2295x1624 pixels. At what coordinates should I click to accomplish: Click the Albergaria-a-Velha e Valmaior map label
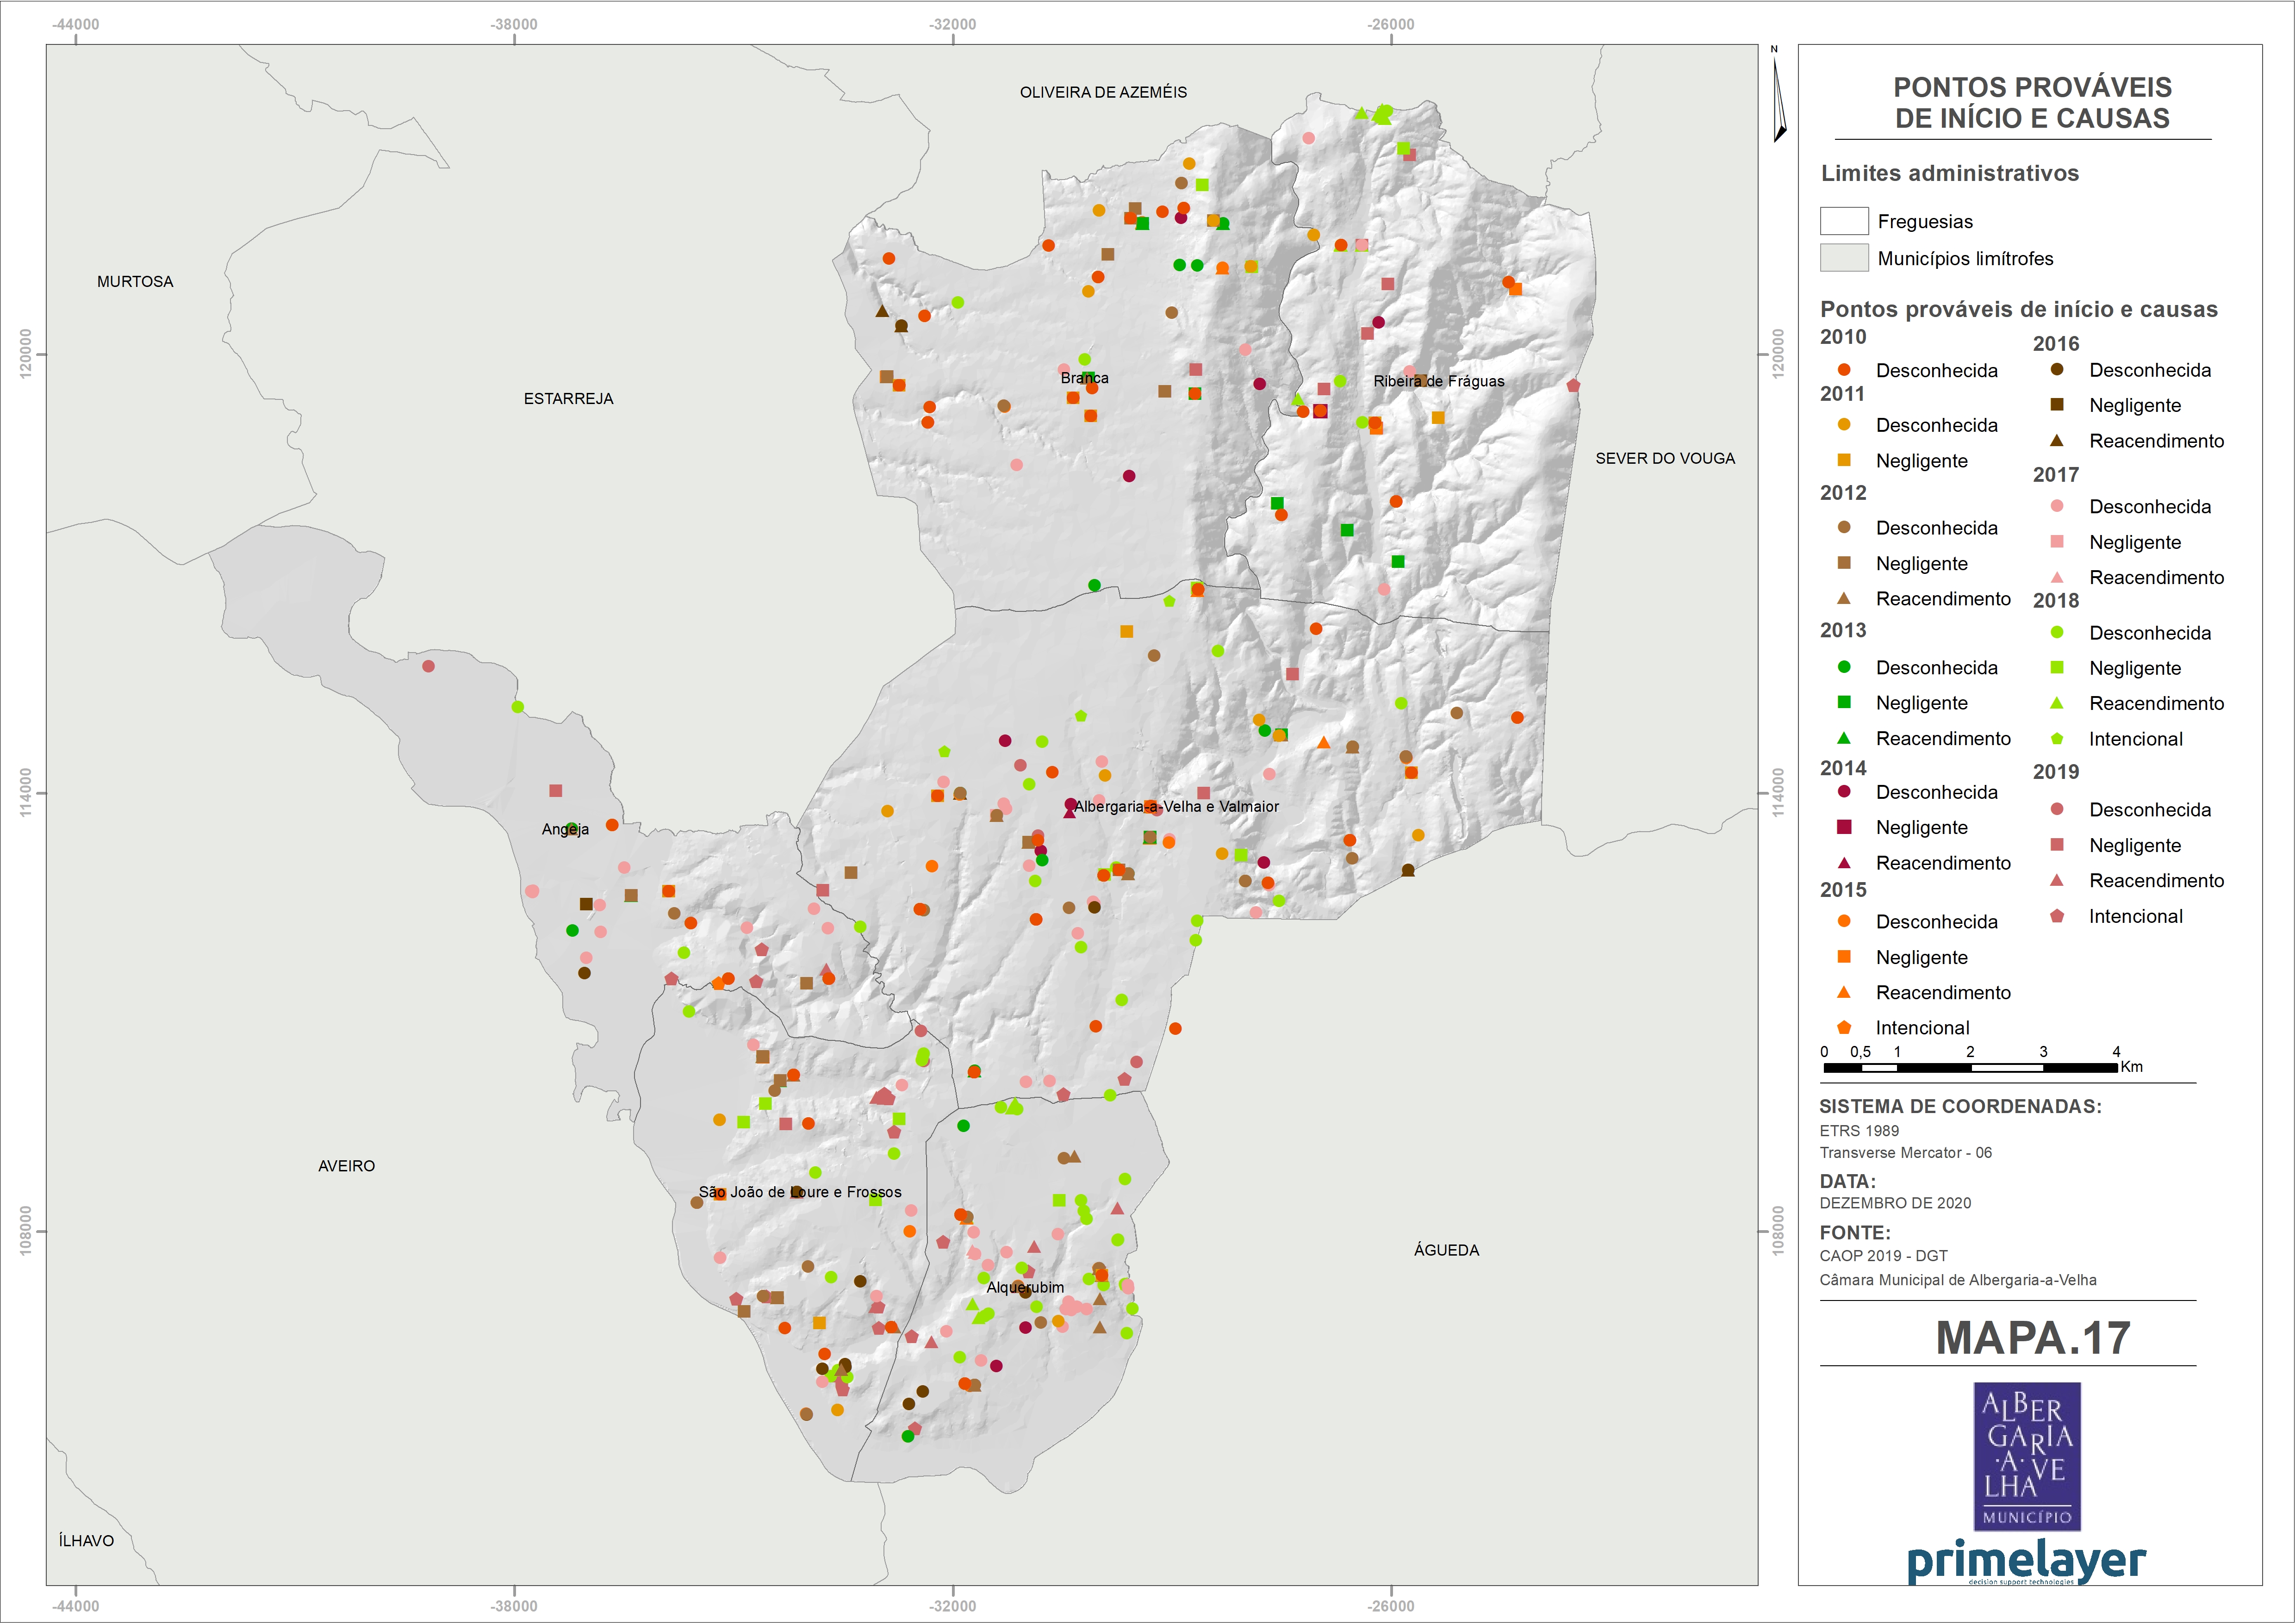(x=1176, y=806)
